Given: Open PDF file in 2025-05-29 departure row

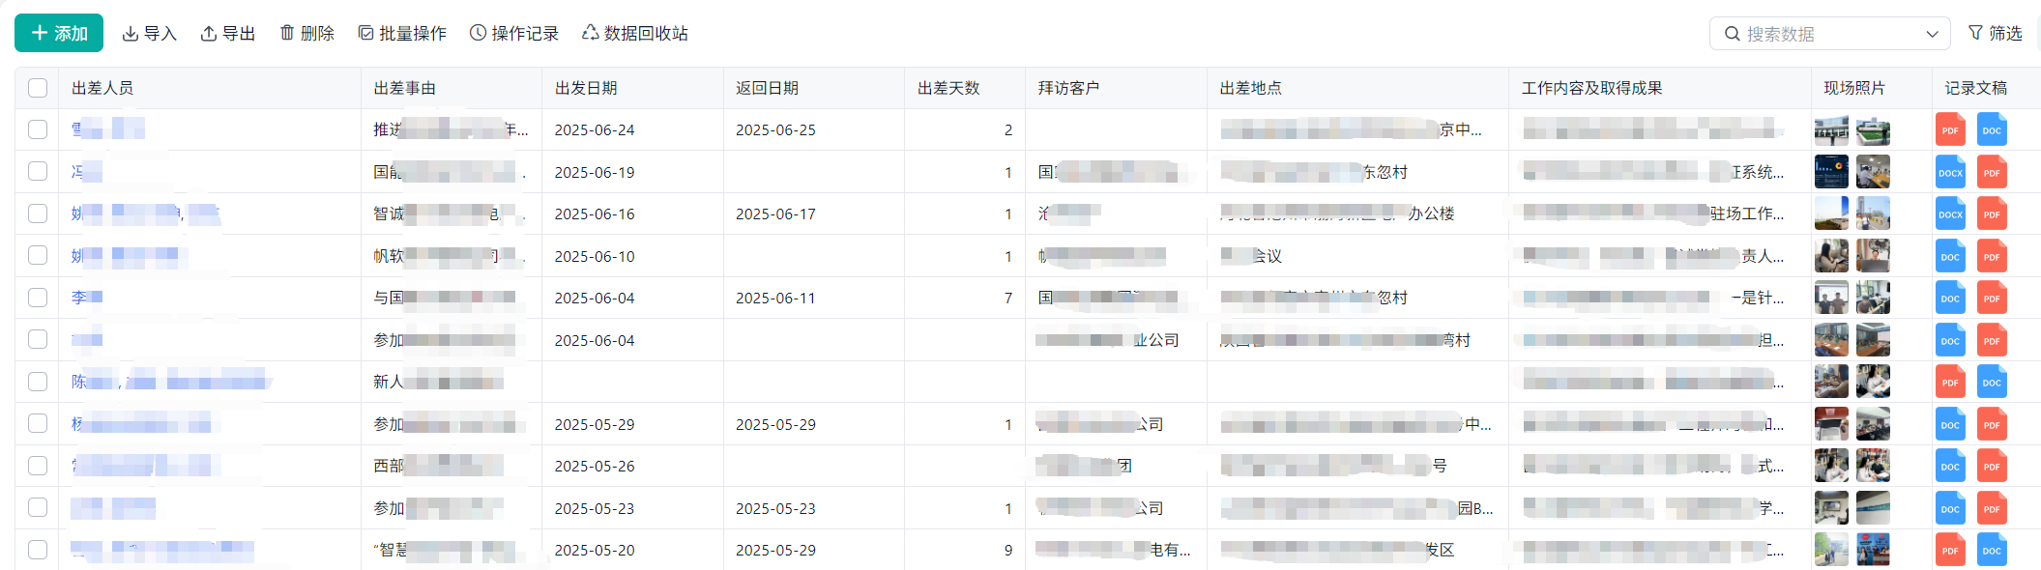Looking at the screenshot, I should (x=1992, y=425).
